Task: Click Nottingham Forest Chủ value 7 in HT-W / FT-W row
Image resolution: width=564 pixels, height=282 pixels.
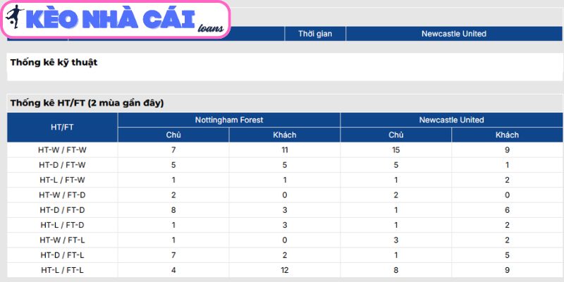Action: point(173,150)
